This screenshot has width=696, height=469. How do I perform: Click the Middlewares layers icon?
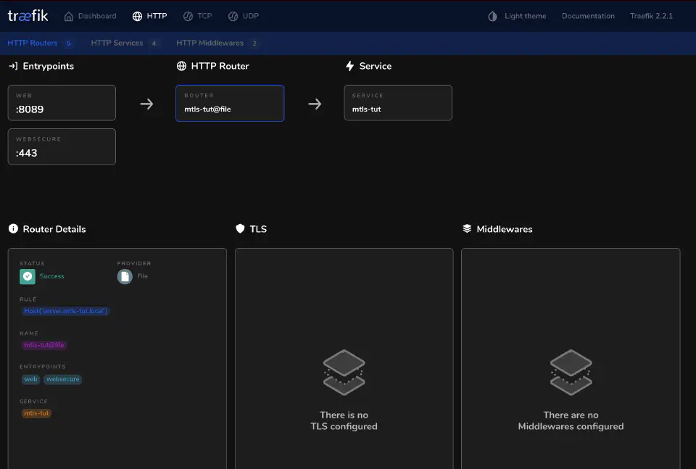[467, 228]
